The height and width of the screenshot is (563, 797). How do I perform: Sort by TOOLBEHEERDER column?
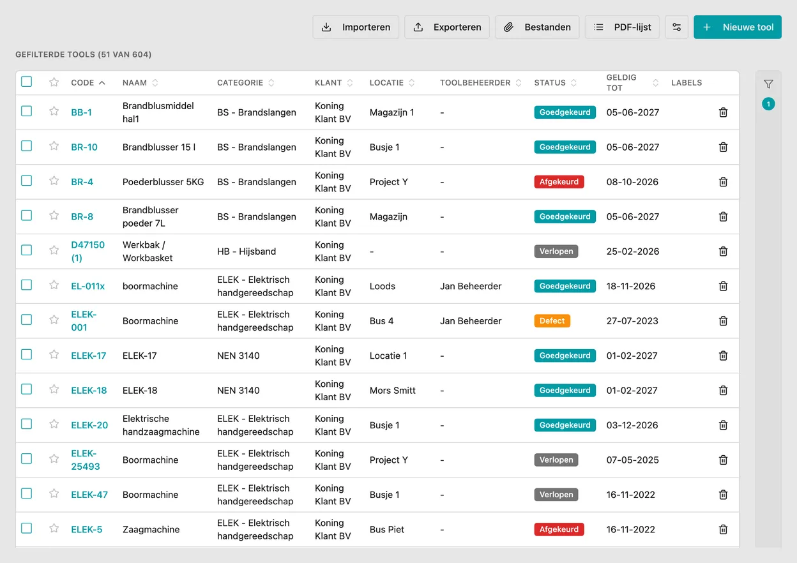[481, 83]
